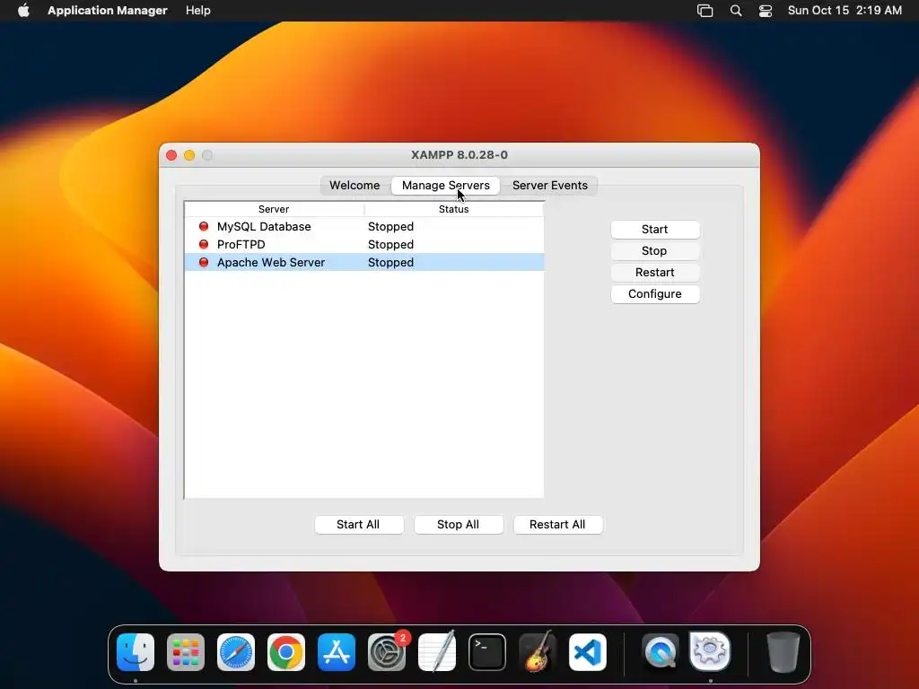The width and height of the screenshot is (919, 689).
Task: Launch Safari from the dock
Action: [236, 652]
